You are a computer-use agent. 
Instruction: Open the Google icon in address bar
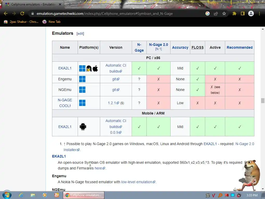pos(208,13)
